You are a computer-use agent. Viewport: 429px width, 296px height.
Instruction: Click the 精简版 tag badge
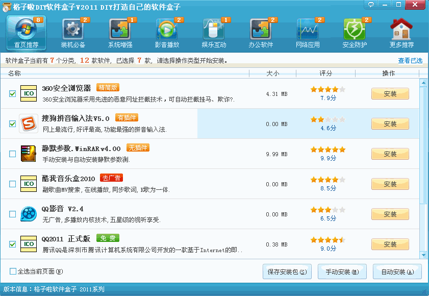coord(108,87)
